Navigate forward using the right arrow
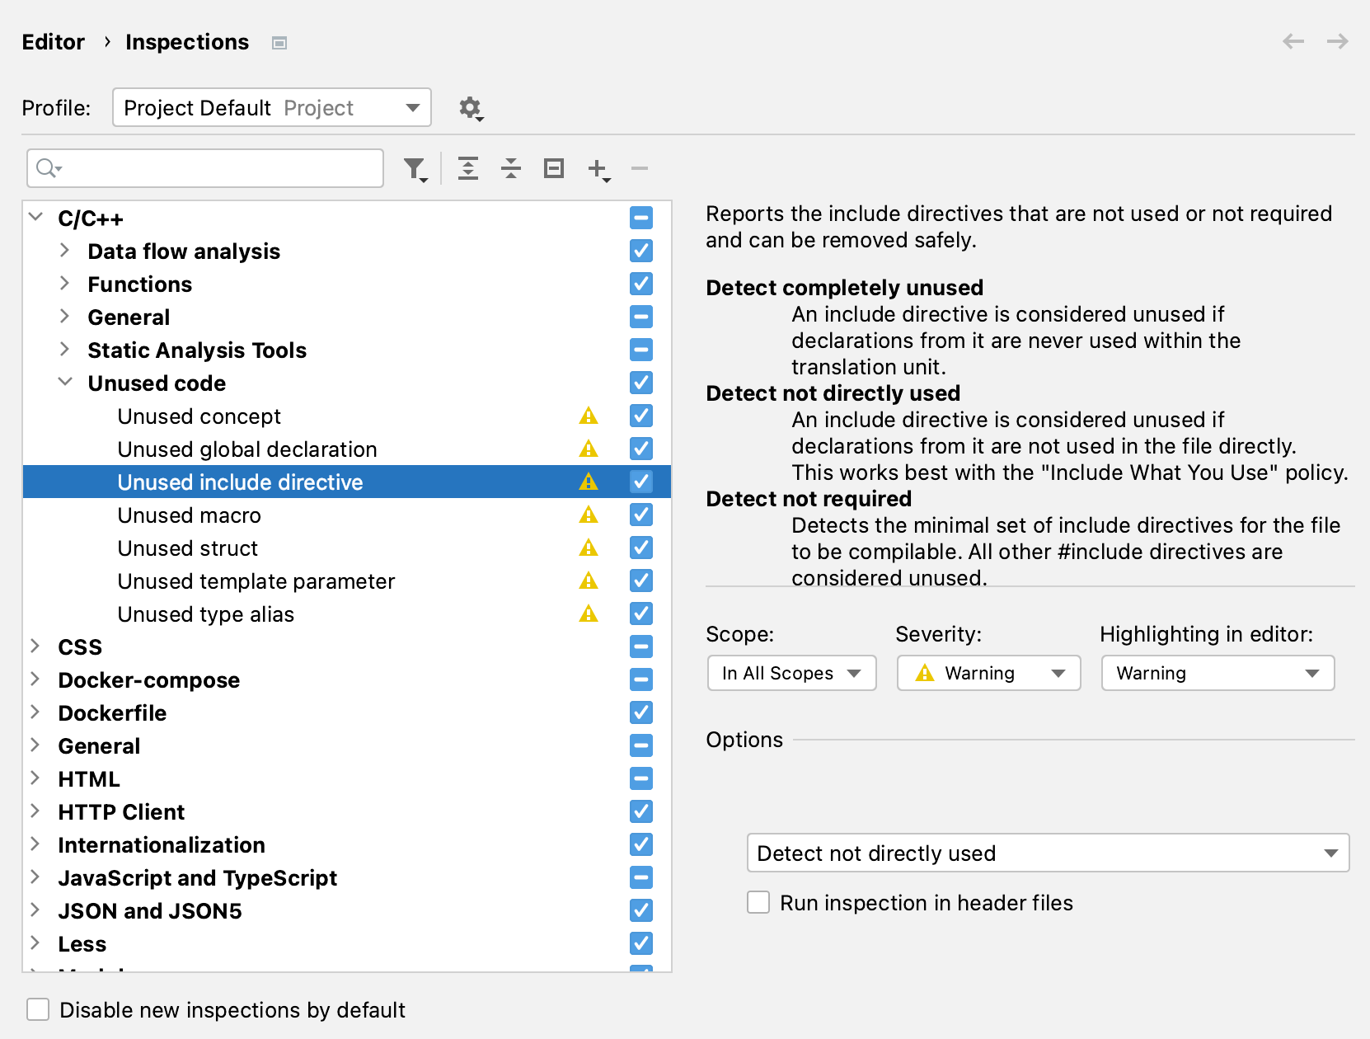 click(x=1336, y=41)
